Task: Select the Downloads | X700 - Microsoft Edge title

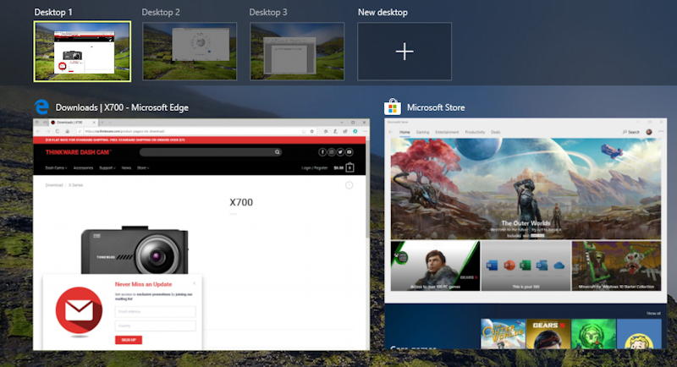Action: pos(122,107)
